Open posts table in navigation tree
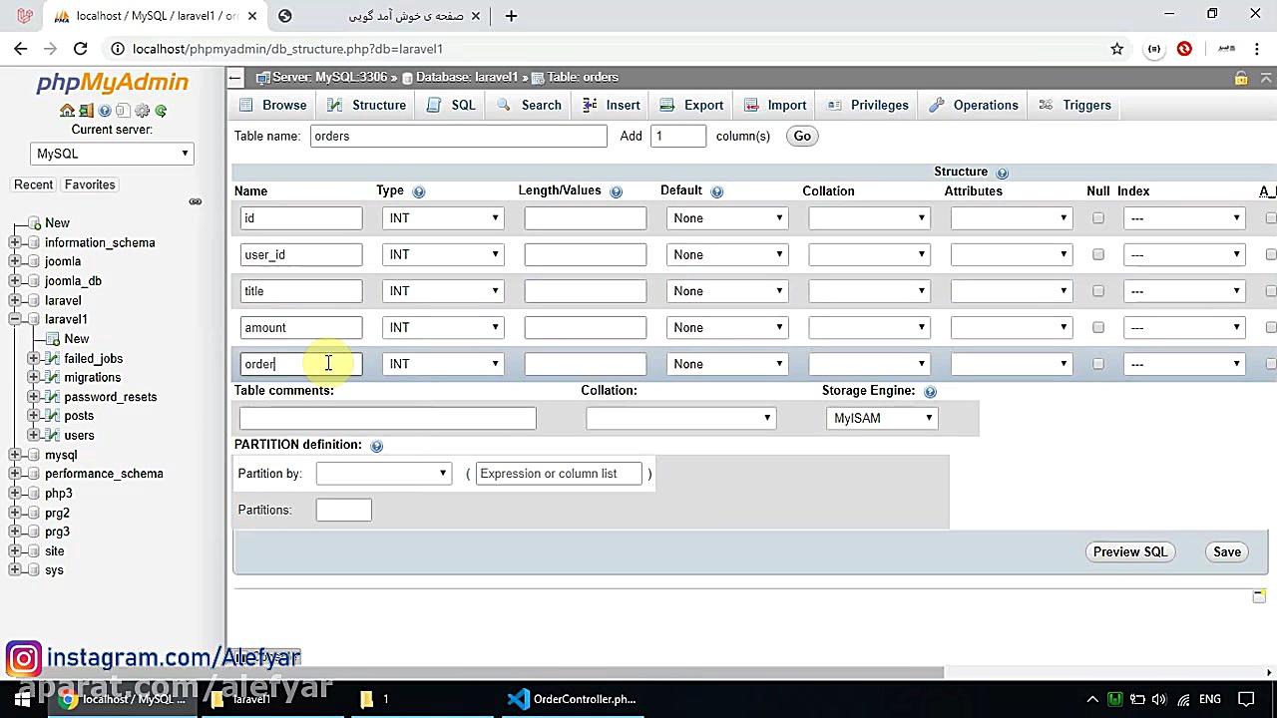This screenshot has width=1277, height=718. pyautogui.click(x=79, y=416)
